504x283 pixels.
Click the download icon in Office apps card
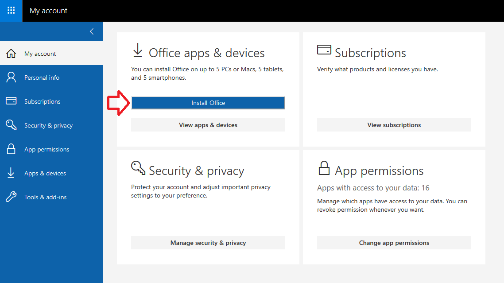138,50
